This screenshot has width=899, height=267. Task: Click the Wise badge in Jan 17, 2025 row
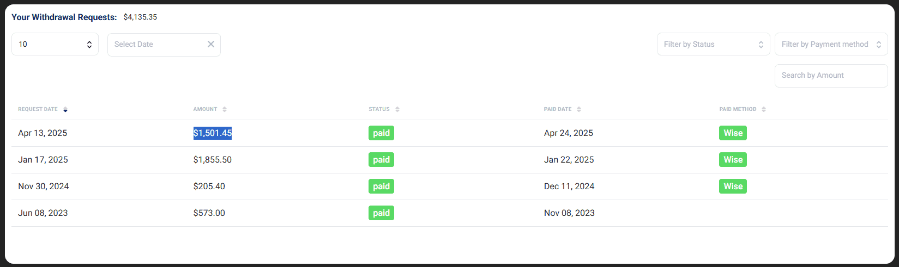tap(733, 160)
